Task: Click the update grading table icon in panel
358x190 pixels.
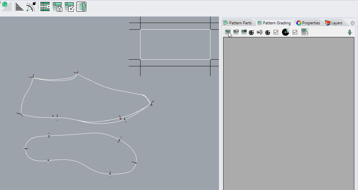Action: pyautogui.click(x=236, y=32)
